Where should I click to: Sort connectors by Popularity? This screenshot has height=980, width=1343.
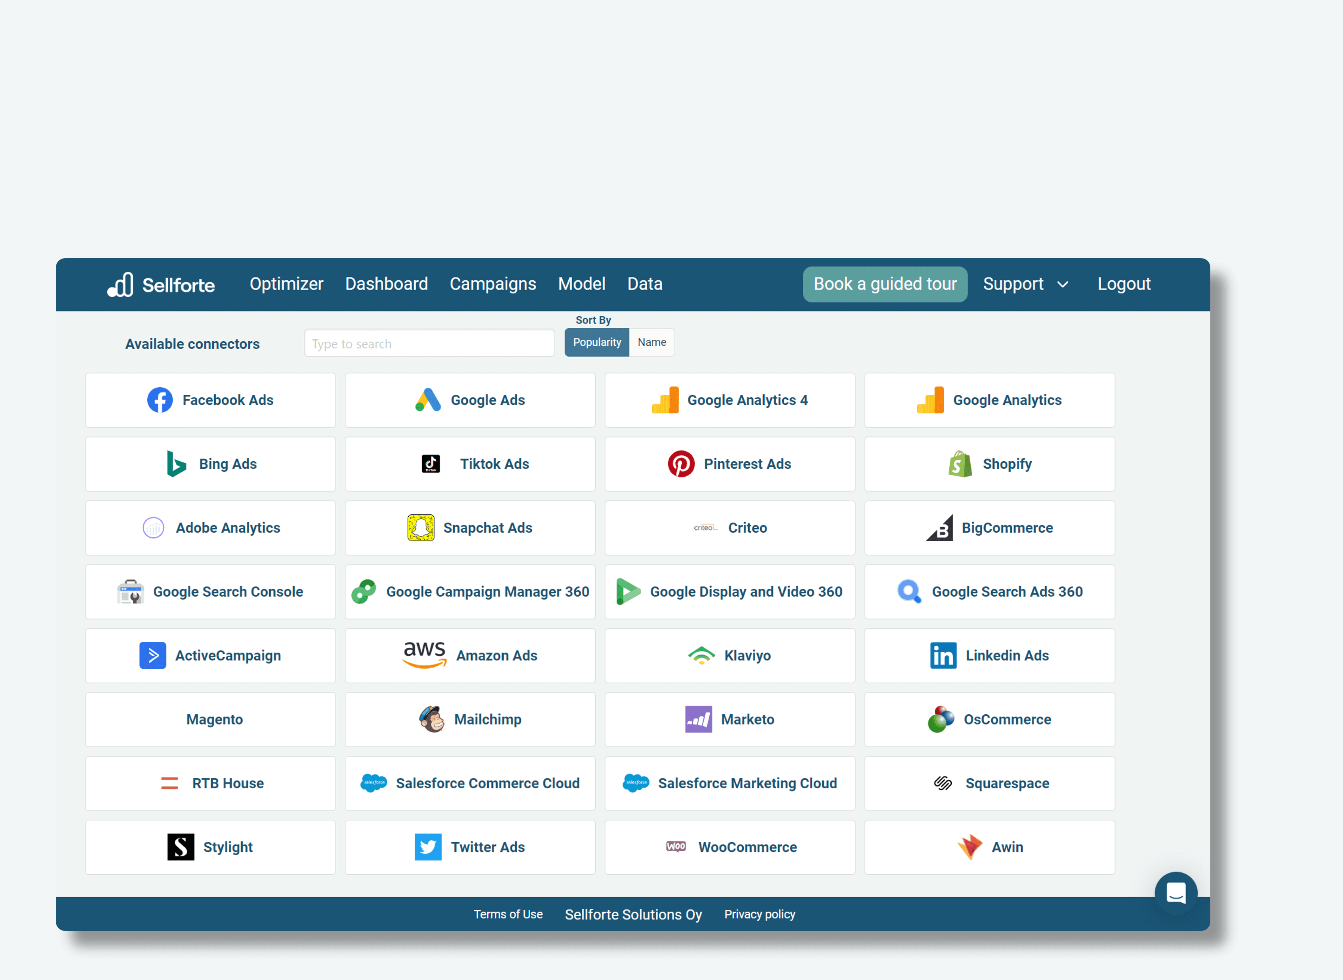tap(597, 342)
